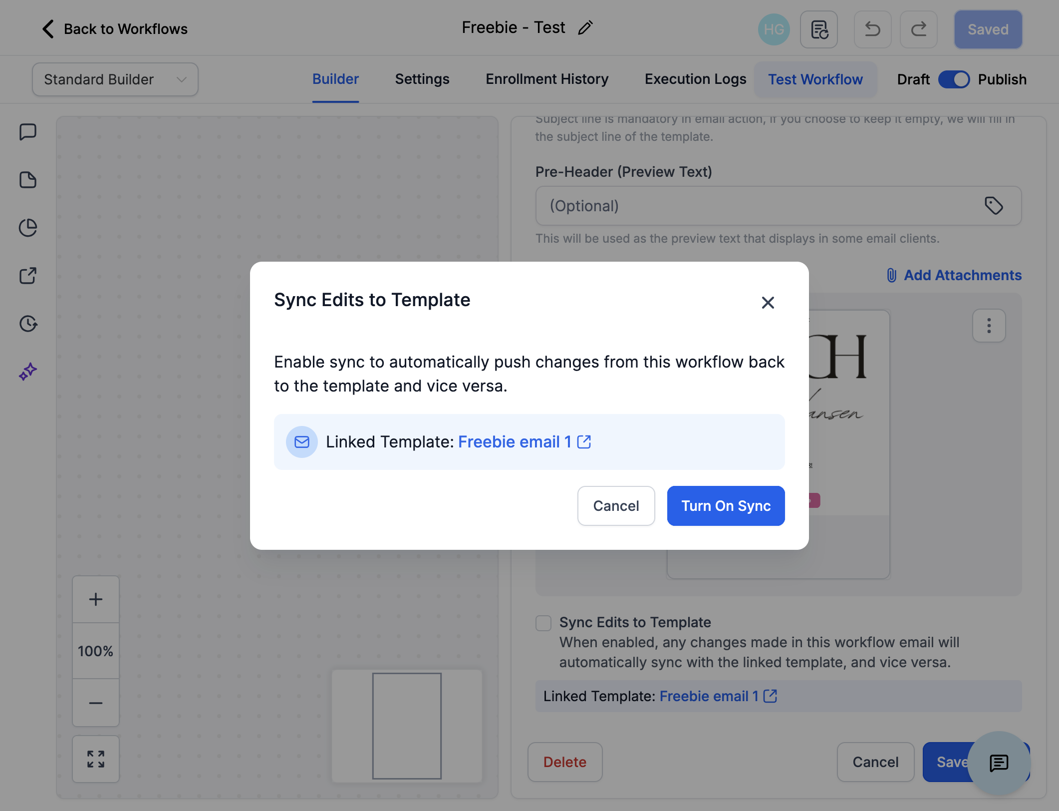Click the canvas minimap thumbnail
1059x811 pixels.
(x=407, y=726)
